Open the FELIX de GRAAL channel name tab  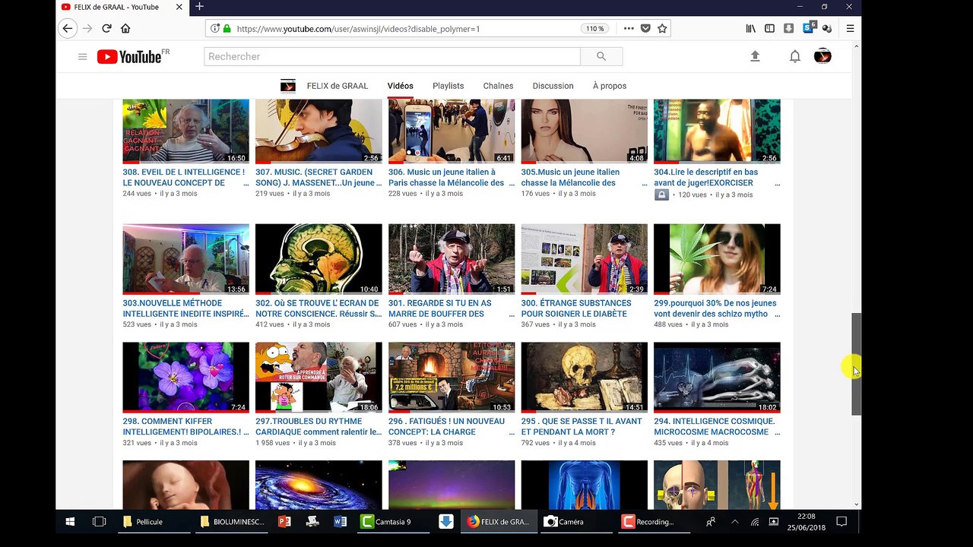click(x=338, y=86)
